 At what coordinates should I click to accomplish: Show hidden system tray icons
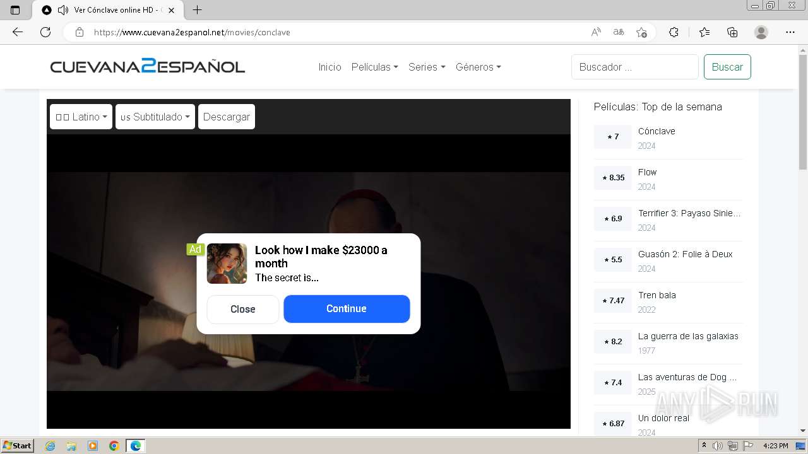pyautogui.click(x=704, y=446)
